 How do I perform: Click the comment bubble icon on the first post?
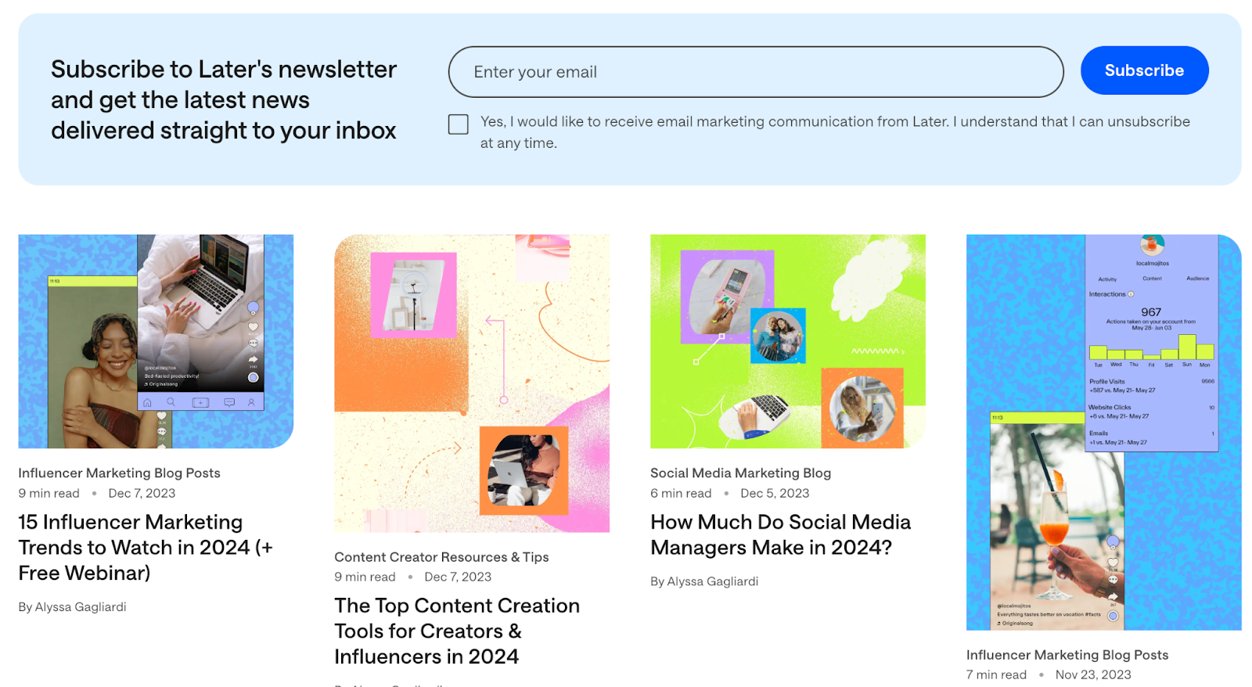click(254, 343)
